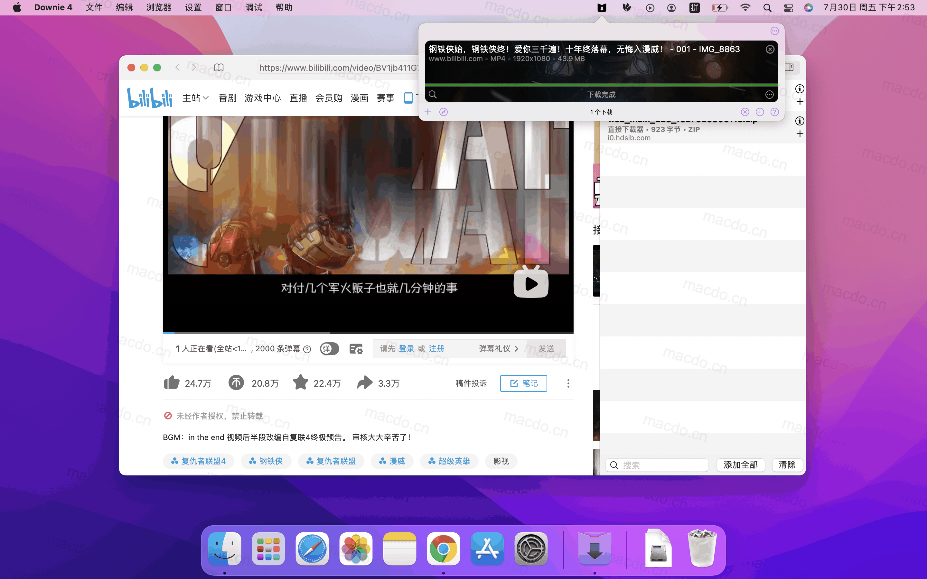Click the bilibili logo

coord(149,98)
